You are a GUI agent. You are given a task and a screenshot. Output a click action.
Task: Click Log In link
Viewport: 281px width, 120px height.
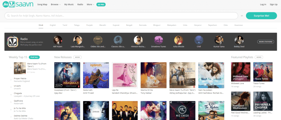[x=263, y=4]
